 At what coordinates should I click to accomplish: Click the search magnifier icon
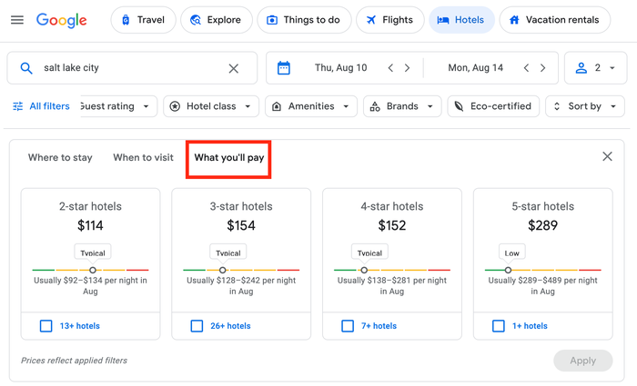[x=26, y=68]
